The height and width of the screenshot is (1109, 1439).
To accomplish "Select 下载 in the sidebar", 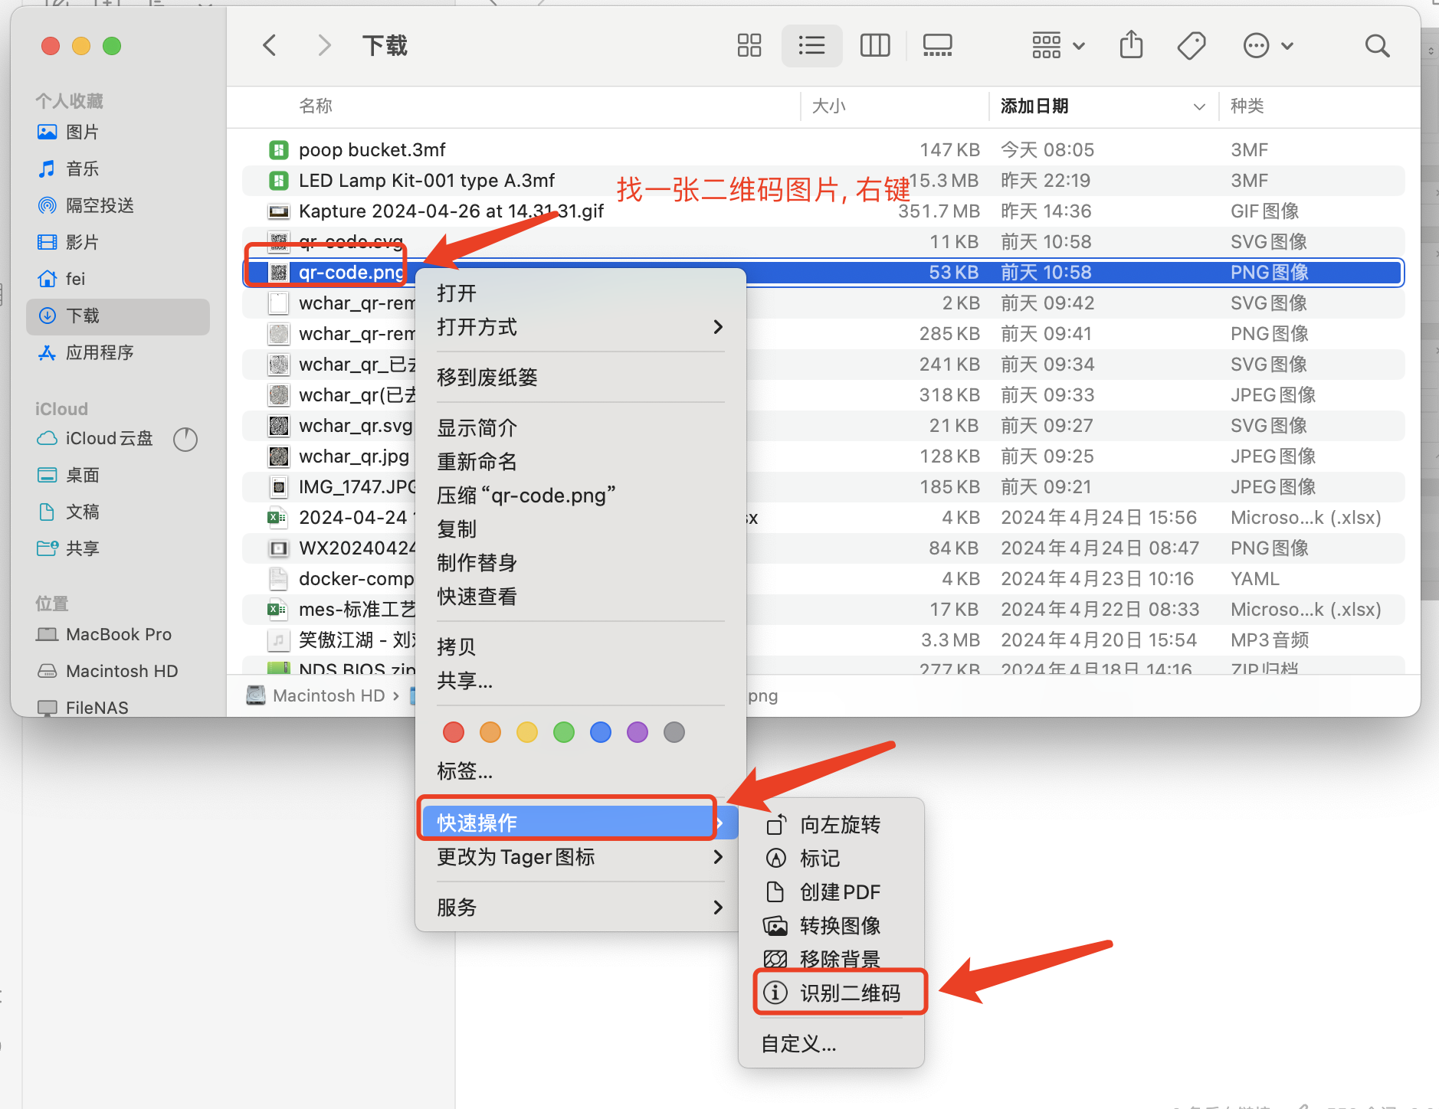I will point(117,316).
